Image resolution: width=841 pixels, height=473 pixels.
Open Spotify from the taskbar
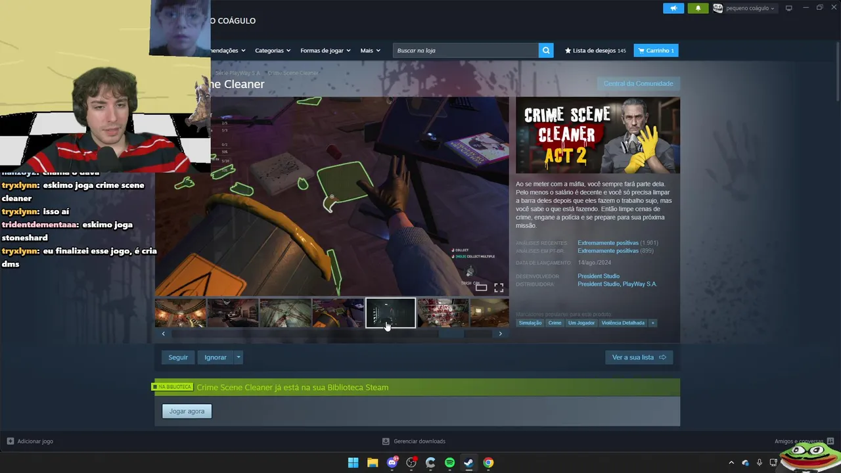[450, 462]
